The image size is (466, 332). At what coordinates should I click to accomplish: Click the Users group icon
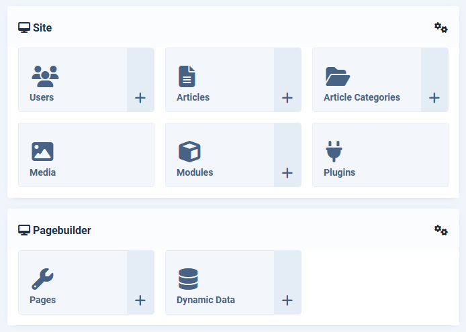tap(45, 76)
